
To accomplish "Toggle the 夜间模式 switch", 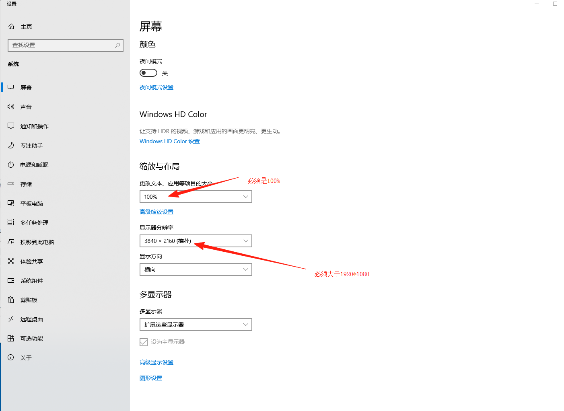I will coord(148,73).
